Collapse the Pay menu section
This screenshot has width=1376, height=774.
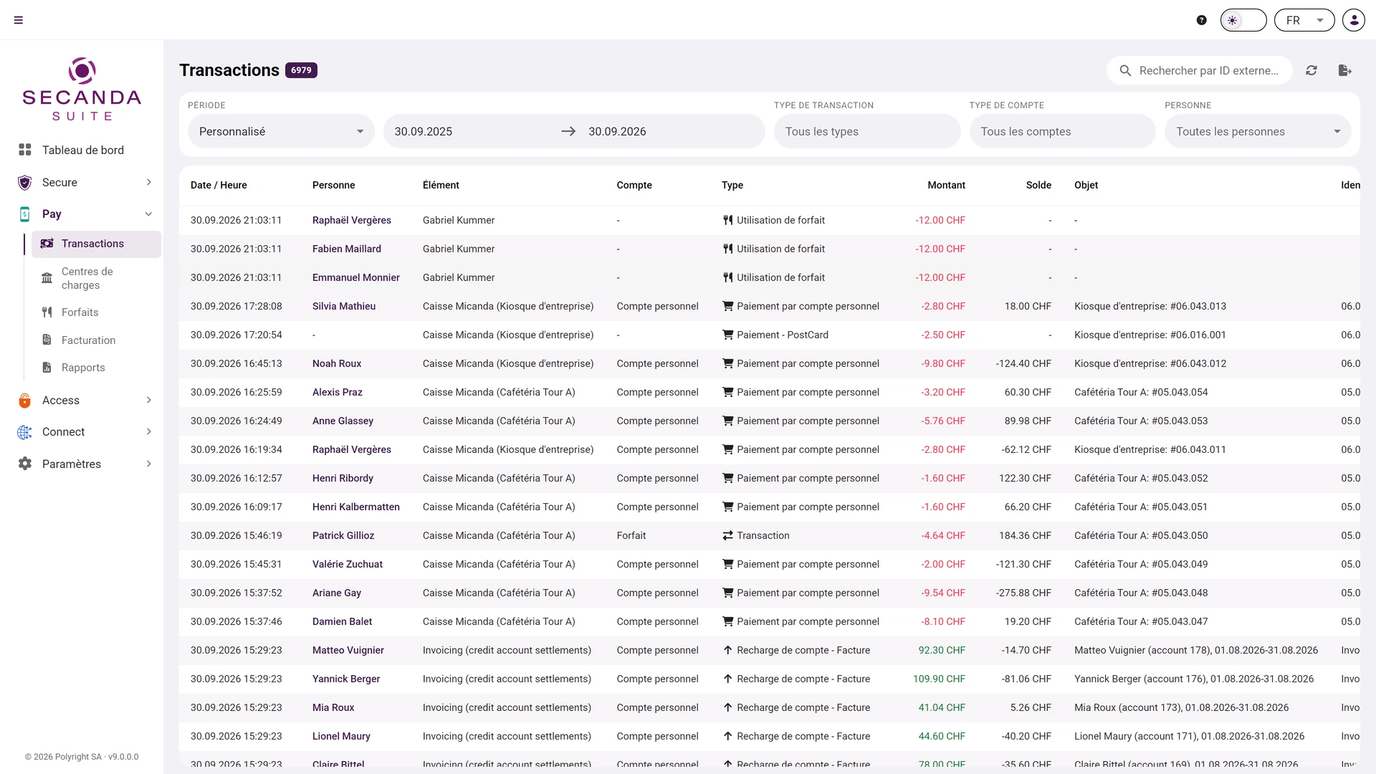point(85,214)
